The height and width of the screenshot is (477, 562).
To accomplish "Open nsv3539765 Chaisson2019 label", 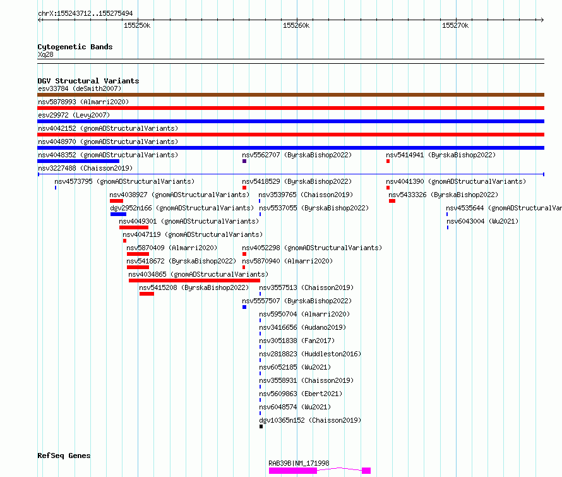I will pos(306,195).
